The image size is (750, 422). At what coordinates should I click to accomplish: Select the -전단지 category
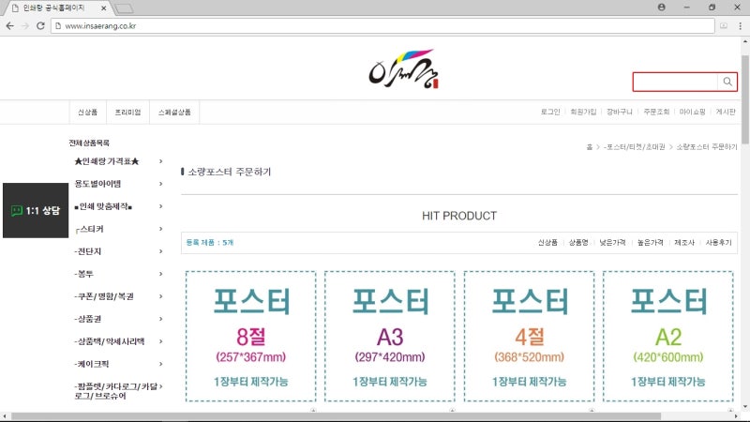pos(87,251)
